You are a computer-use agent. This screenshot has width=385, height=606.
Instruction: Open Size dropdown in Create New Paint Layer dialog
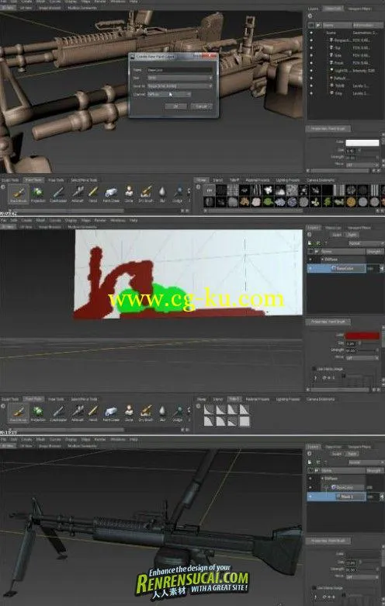pos(179,78)
